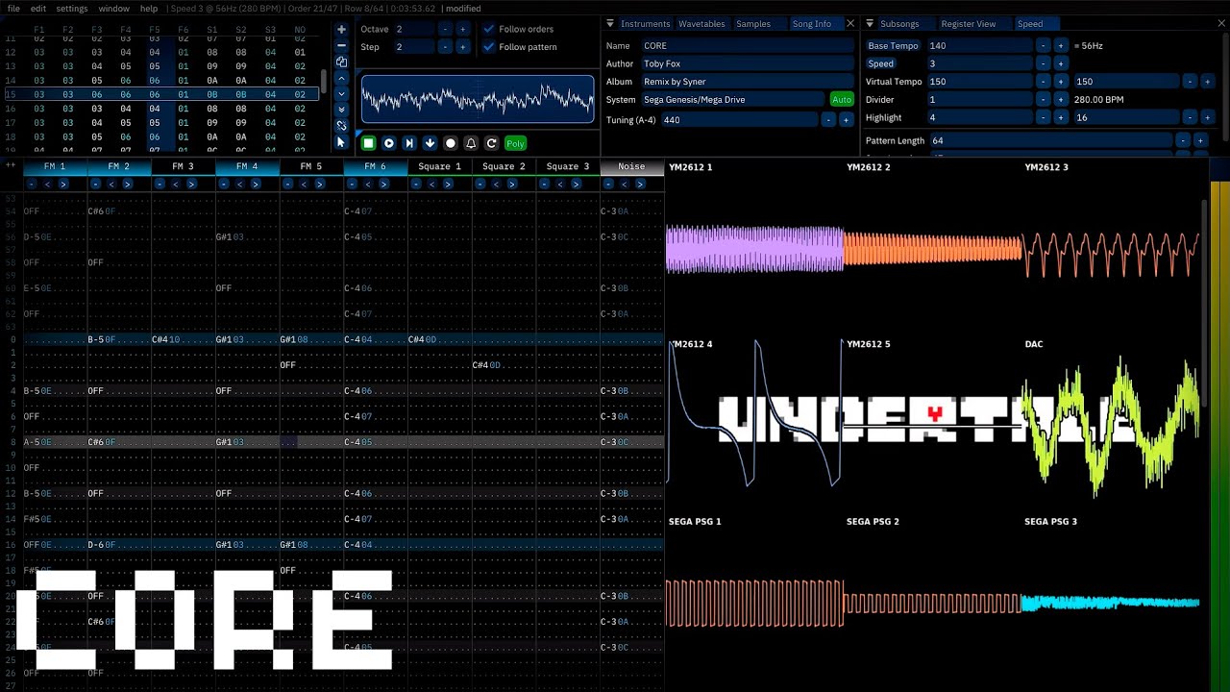1230x692 pixels.
Task: Toggle the Speed mode button
Action: point(881,63)
